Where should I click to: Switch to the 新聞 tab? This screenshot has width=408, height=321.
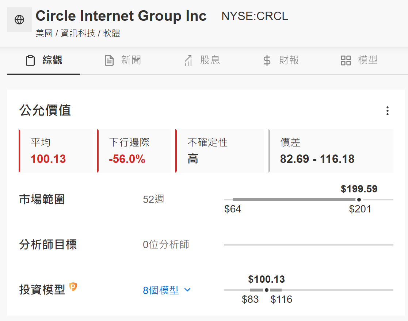point(123,60)
